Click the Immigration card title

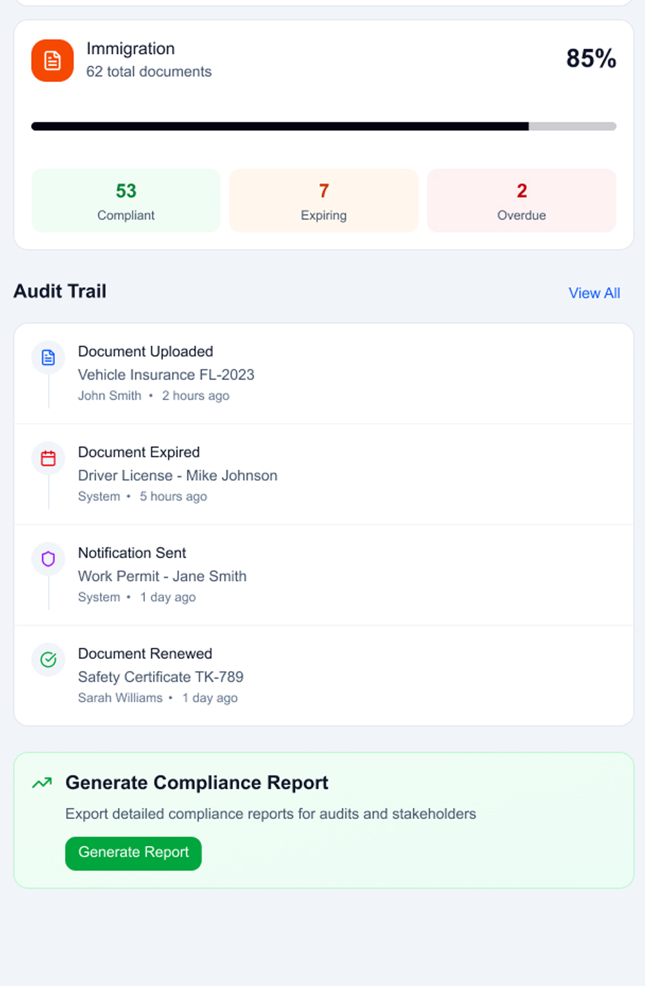click(131, 49)
